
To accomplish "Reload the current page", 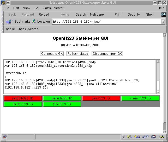I will click(44, 15).
